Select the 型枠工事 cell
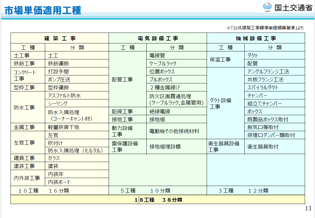The height and width of the screenshot is (218, 315). (x=28, y=87)
